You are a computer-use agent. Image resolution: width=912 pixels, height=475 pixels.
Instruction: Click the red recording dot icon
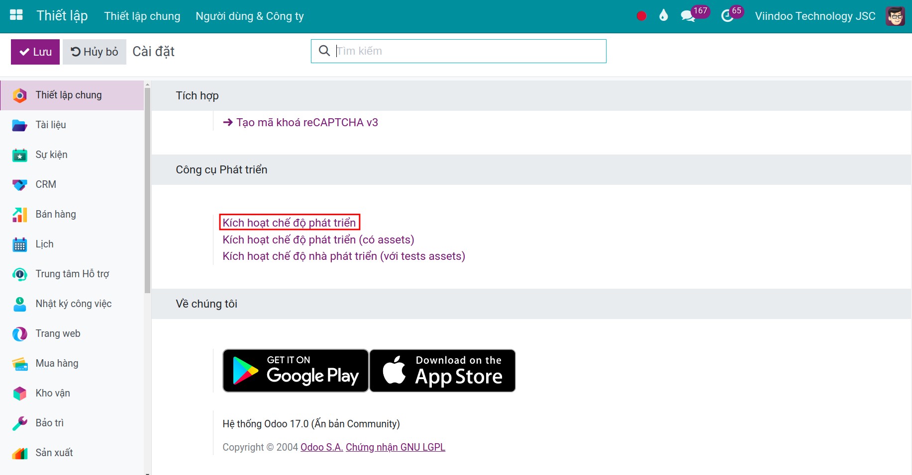[x=641, y=16]
